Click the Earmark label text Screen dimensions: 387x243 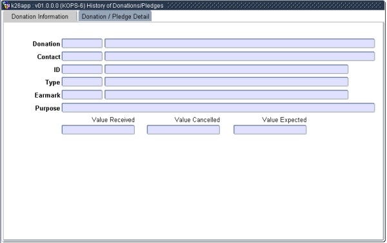click(47, 95)
